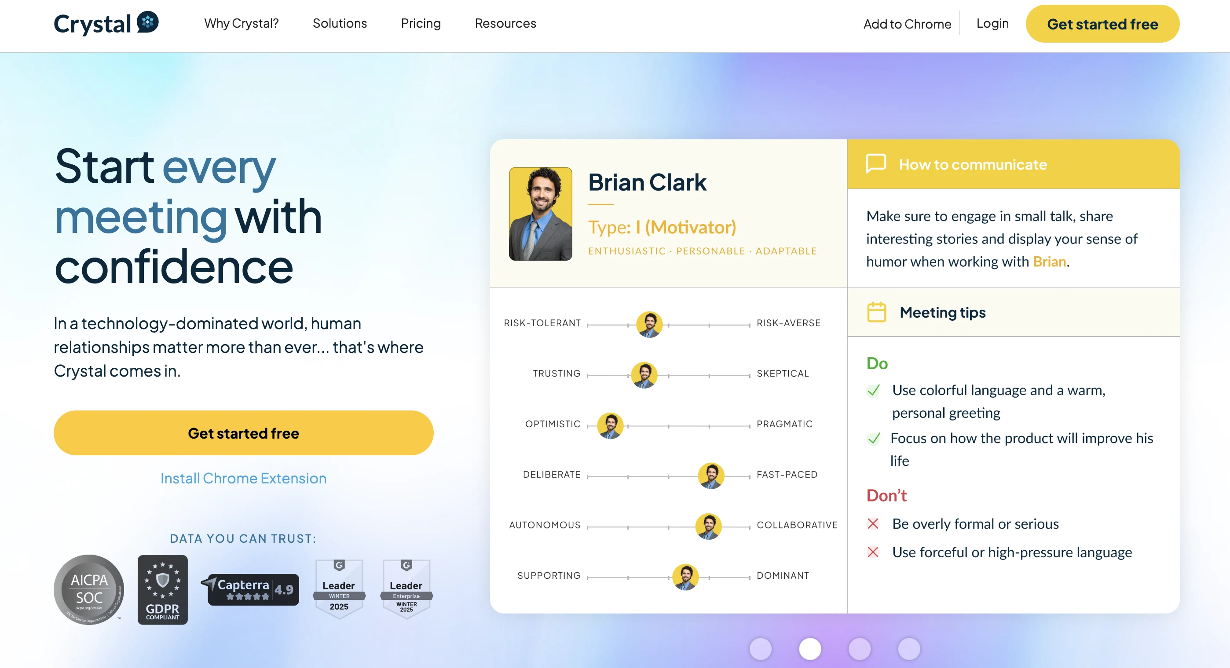Click the highlighted Brian name link
Viewport: 1230px width, 668px height.
coord(1050,261)
